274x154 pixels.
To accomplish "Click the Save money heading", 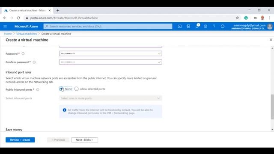I will [x=14, y=130].
